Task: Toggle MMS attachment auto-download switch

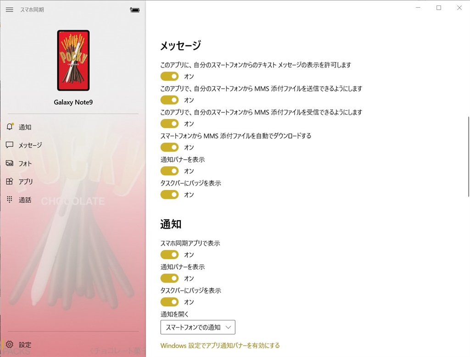Action: tap(170, 147)
